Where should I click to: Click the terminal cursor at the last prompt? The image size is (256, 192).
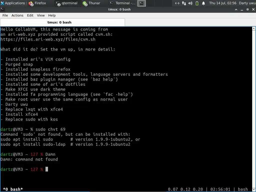[x=47, y=169]
